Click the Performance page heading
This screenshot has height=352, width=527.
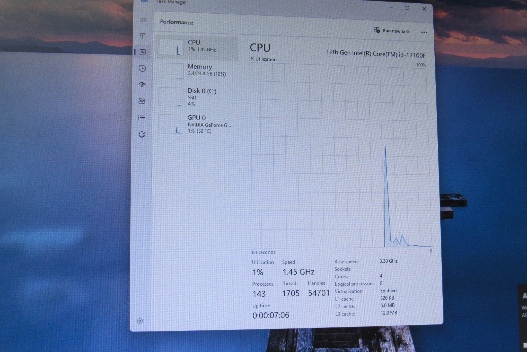[177, 22]
